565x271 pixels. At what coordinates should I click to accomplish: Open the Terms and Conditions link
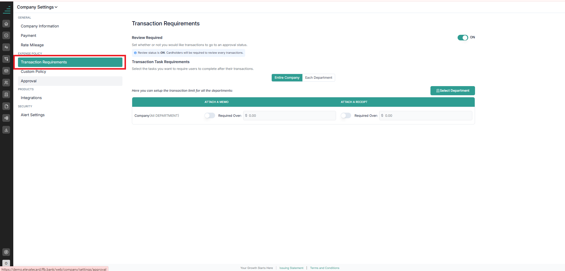point(325,268)
